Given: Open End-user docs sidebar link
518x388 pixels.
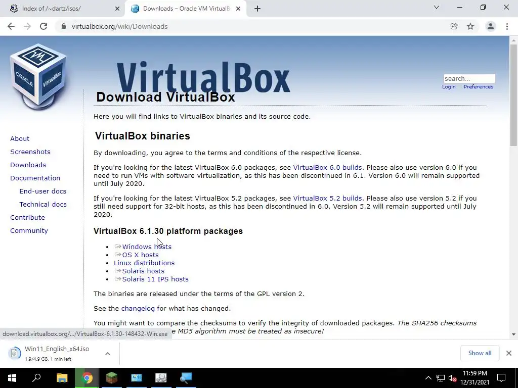Looking at the screenshot, I should click(43, 191).
